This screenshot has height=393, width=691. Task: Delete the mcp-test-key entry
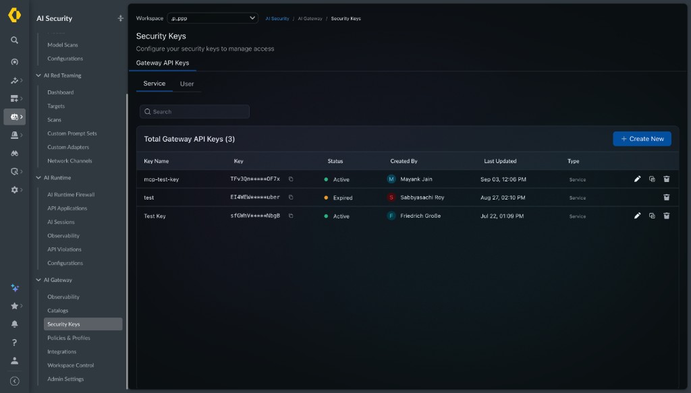tap(666, 179)
